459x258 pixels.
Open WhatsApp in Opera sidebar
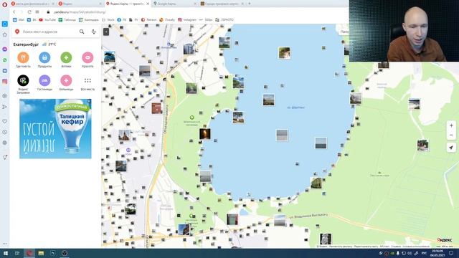[x=5, y=60]
